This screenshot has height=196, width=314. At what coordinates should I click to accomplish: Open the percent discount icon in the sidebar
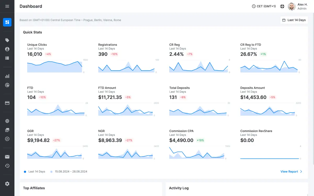7,139
